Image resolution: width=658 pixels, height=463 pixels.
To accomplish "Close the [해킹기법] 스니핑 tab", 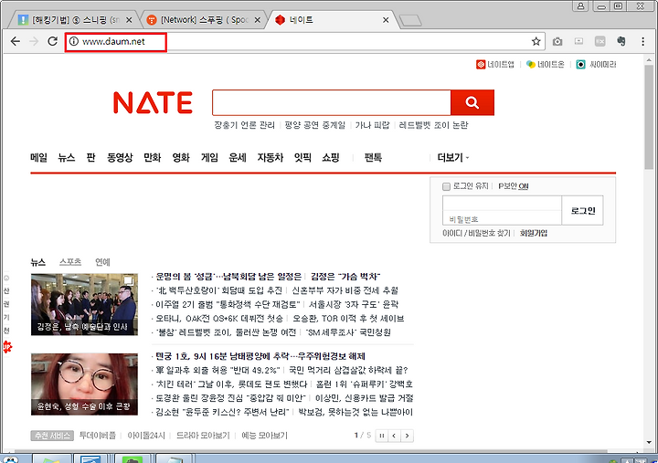I will point(129,20).
